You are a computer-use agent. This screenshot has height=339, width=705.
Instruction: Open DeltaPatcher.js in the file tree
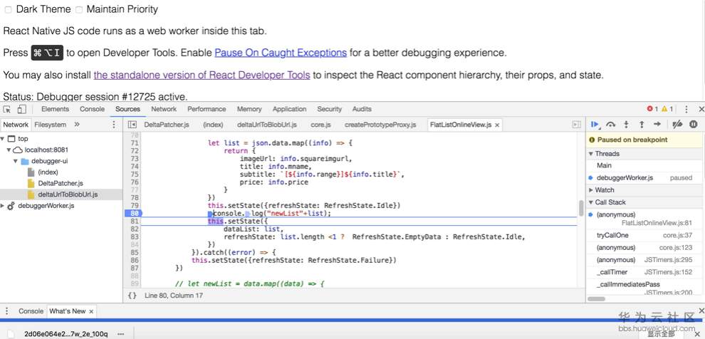(61, 184)
